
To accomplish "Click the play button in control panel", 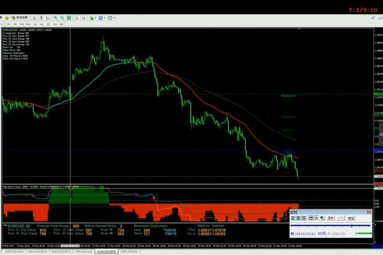I will (x=293, y=218).
